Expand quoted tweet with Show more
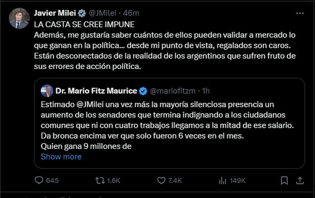Image resolution: width=315 pixels, height=198 pixels. click(61, 157)
